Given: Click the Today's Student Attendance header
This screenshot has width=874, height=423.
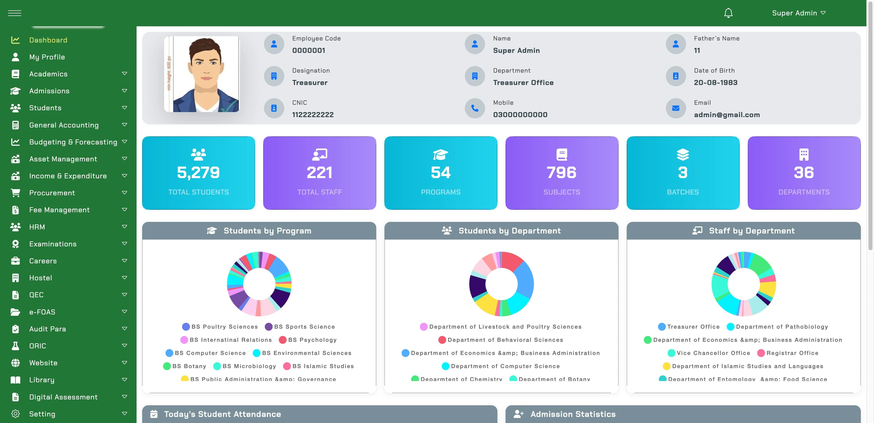Looking at the screenshot, I should coord(320,414).
